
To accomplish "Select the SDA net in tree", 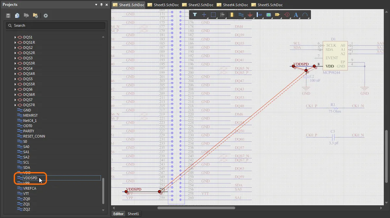I will click(26, 167).
